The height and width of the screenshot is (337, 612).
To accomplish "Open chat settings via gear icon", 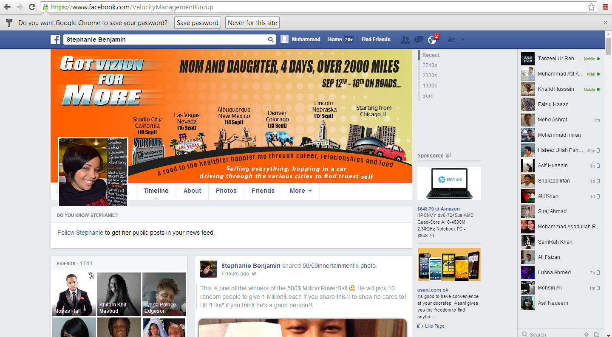I will click(587, 334).
